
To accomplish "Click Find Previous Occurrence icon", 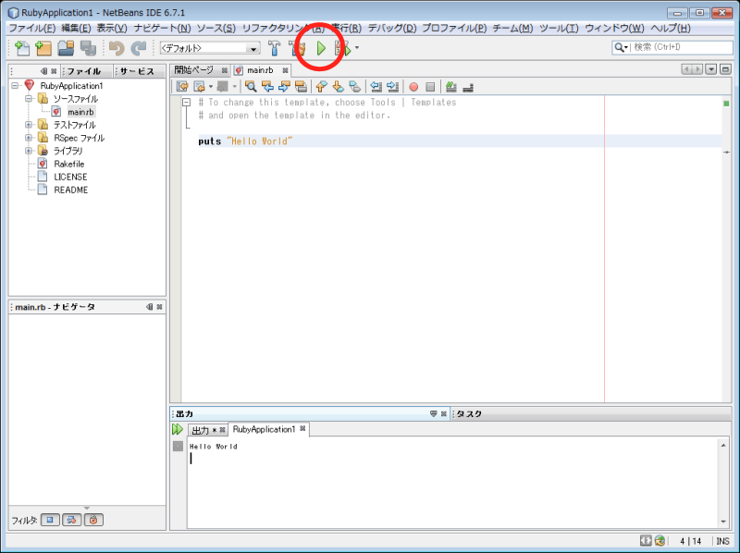I will click(267, 86).
